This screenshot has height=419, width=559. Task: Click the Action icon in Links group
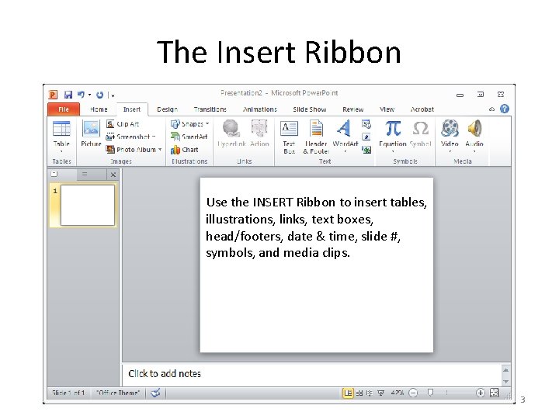pos(259,133)
